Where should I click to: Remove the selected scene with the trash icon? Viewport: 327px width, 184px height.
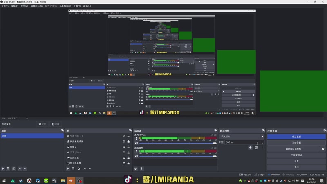coord(8,168)
